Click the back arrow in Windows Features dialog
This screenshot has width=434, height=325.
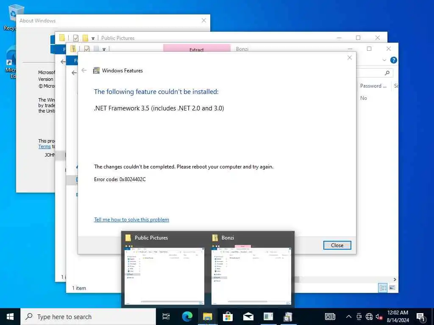(x=84, y=71)
